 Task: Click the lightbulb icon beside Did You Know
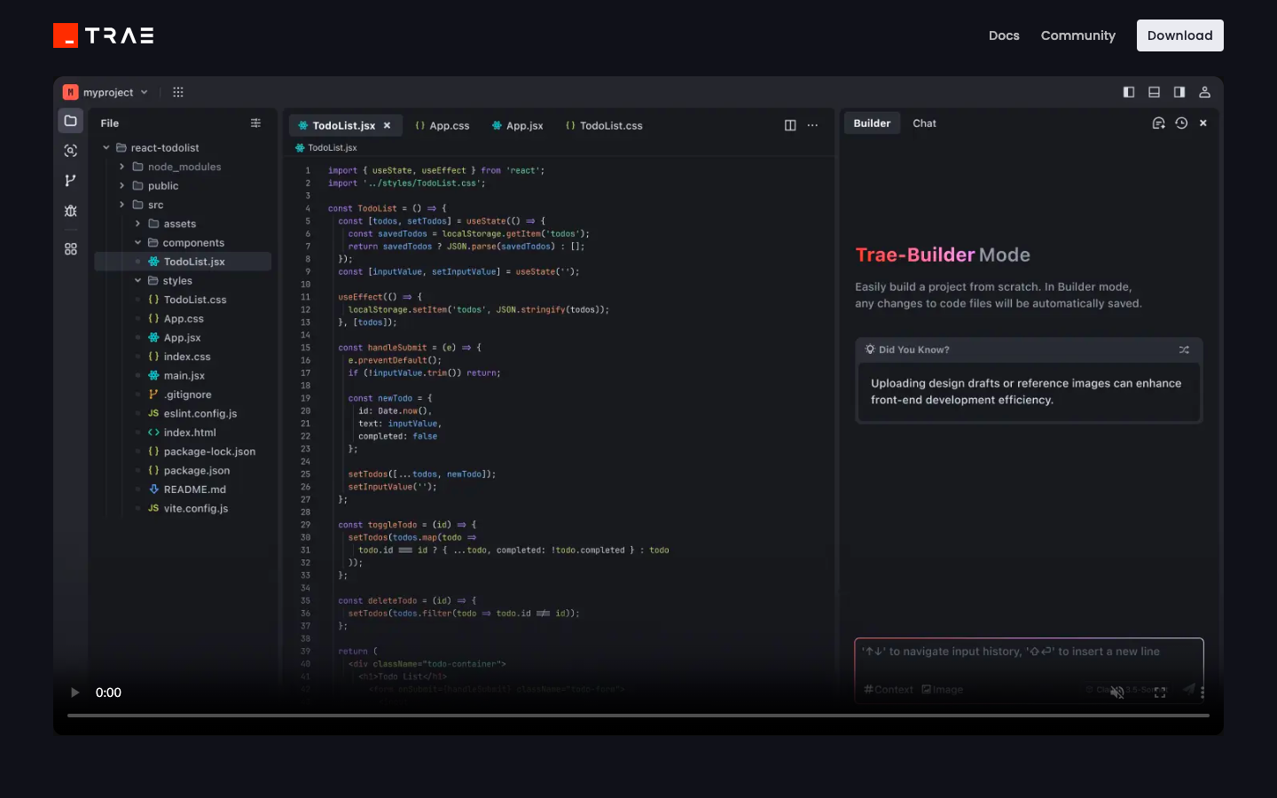point(870,349)
